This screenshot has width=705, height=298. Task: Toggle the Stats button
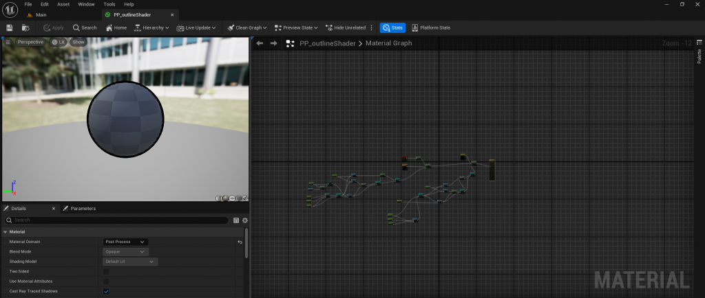coord(392,27)
